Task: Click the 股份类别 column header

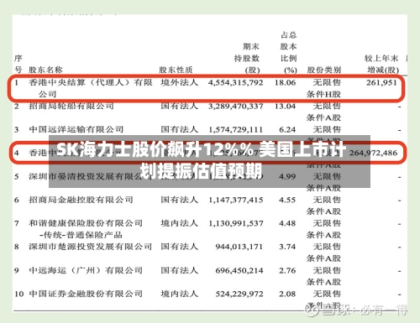Action: (324, 70)
